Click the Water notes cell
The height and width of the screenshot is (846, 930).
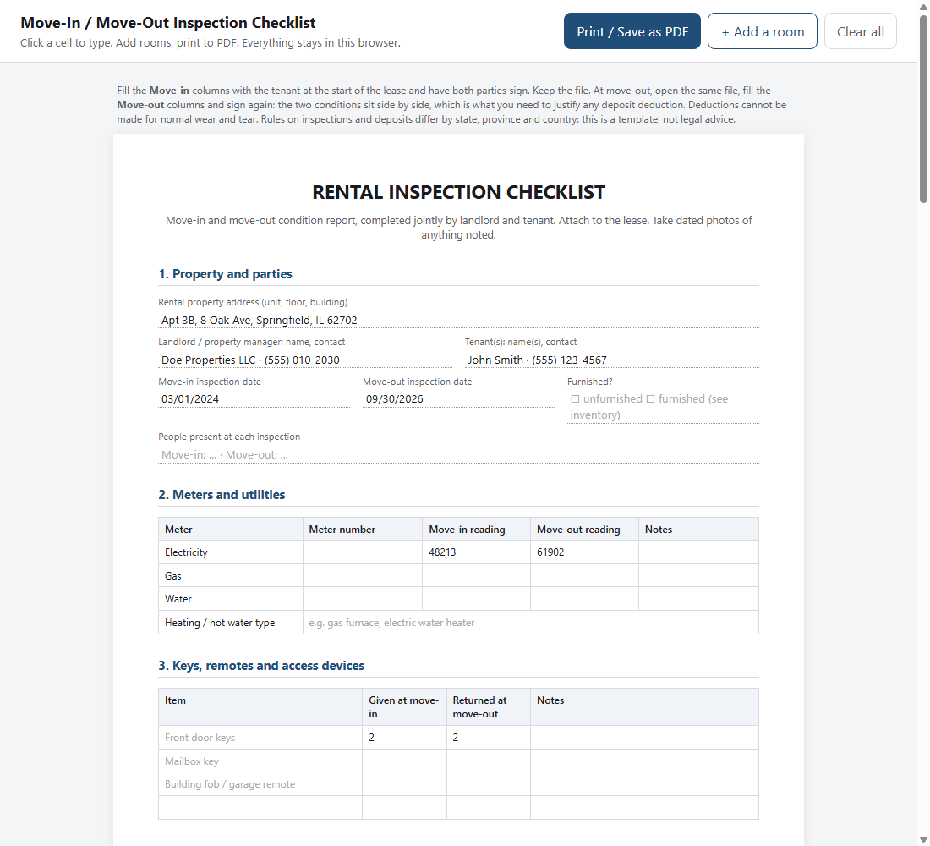(x=698, y=598)
